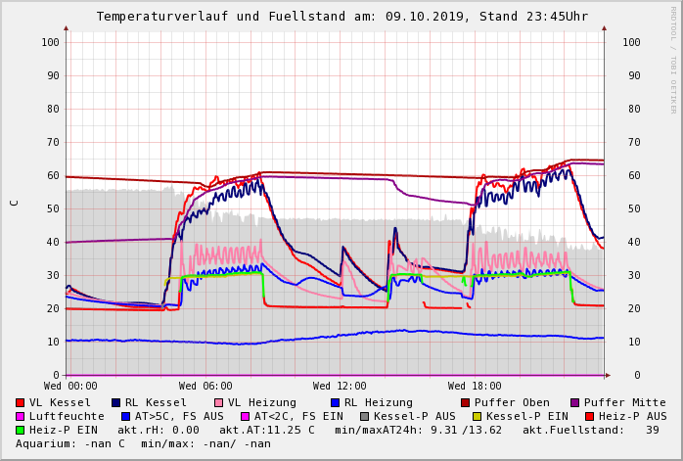The width and height of the screenshot is (683, 461).
Task: Click the Wed 12:00 time axis label
Action: tap(340, 387)
